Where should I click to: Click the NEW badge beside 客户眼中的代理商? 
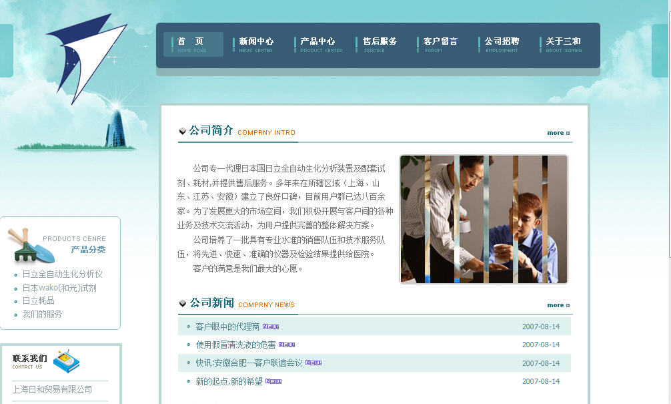(x=271, y=327)
